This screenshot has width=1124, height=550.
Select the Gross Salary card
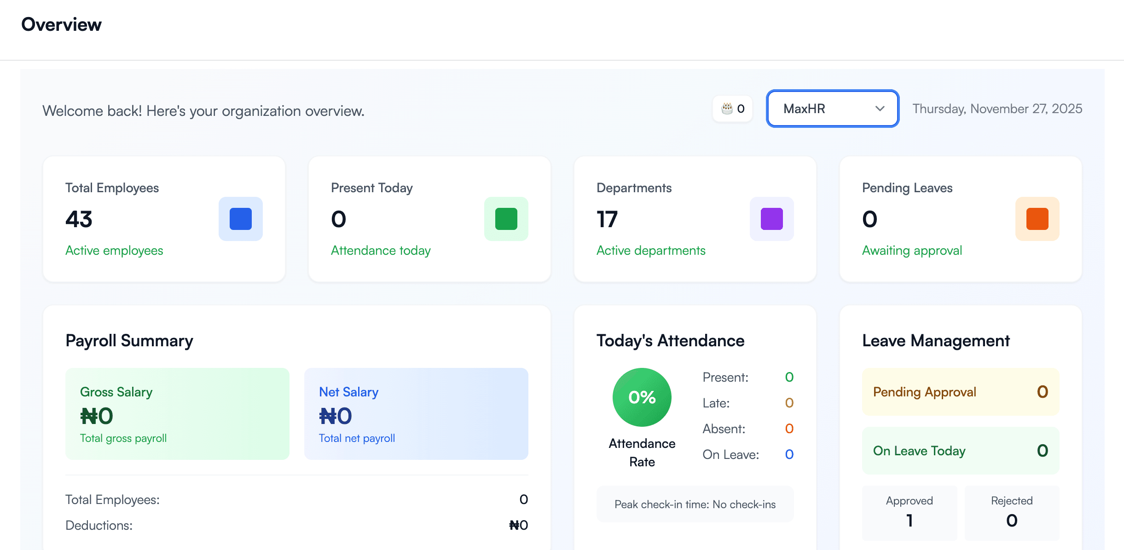coord(177,413)
